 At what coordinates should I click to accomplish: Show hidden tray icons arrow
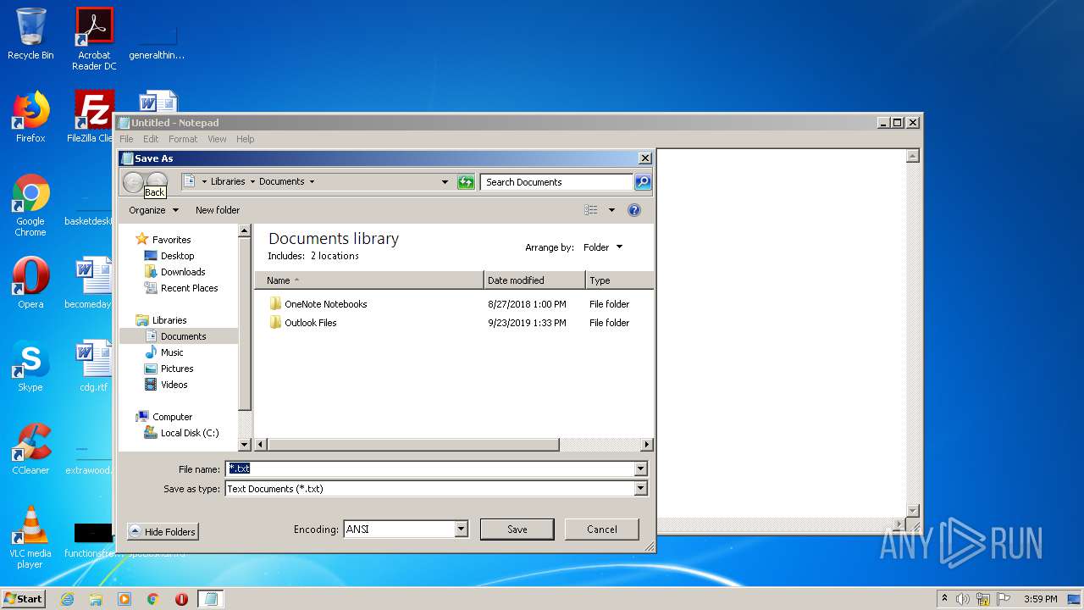point(944,599)
